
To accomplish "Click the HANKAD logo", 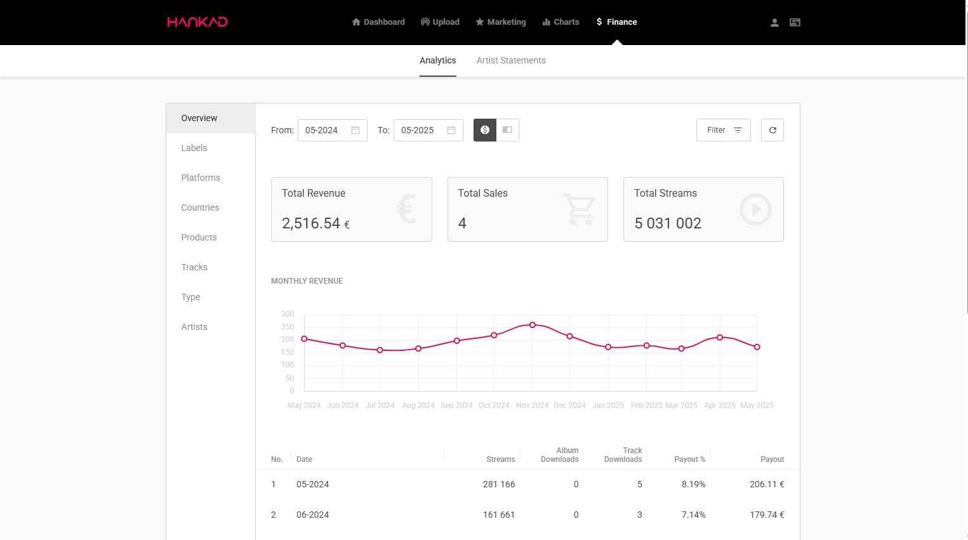I will pyautogui.click(x=197, y=22).
